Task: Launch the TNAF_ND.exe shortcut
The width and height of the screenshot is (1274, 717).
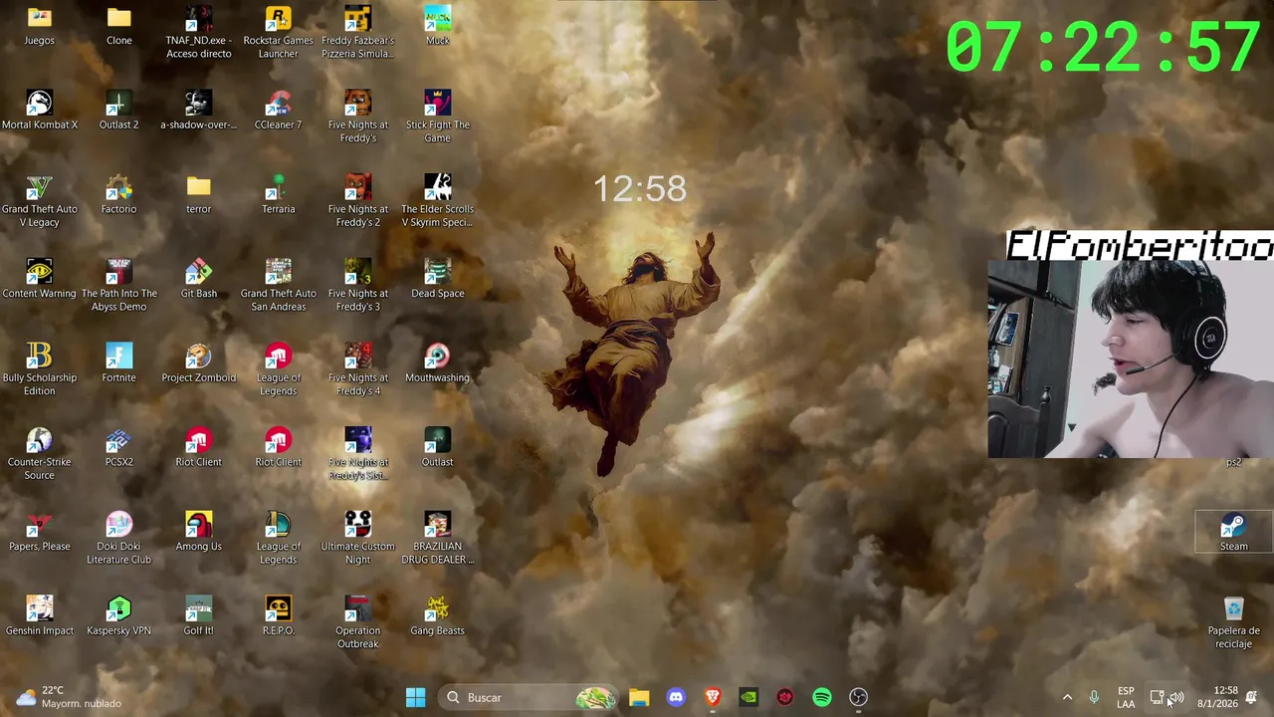Action: 198,33
